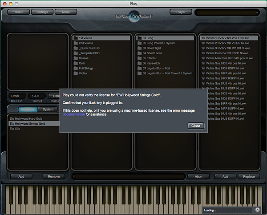267x215 pixels.
Task: Open the error message documentation link
Action: 74,114
